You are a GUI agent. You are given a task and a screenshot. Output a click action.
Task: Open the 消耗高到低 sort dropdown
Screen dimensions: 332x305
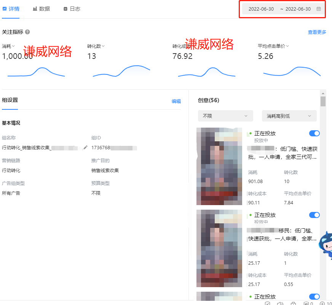click(289, 116)
